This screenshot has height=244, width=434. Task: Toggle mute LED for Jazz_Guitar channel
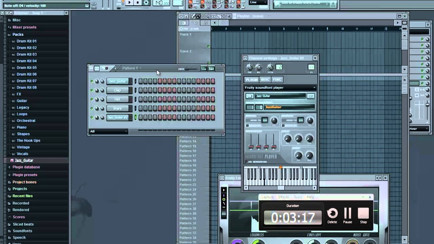click(92, 81)
